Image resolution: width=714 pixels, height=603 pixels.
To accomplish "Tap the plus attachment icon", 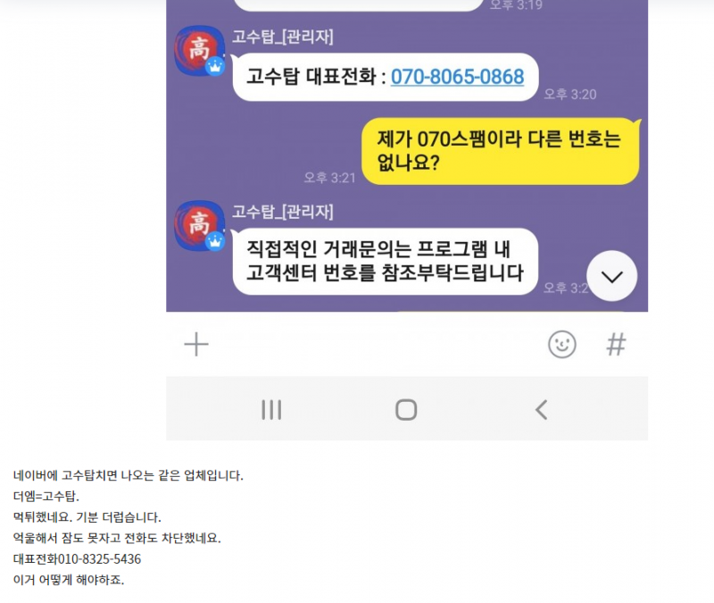I will click(196, 344).
